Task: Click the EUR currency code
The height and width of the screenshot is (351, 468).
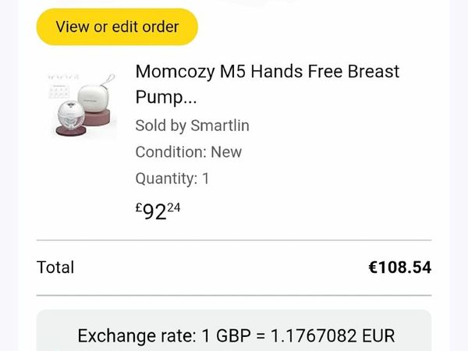Action: [378, 335]
